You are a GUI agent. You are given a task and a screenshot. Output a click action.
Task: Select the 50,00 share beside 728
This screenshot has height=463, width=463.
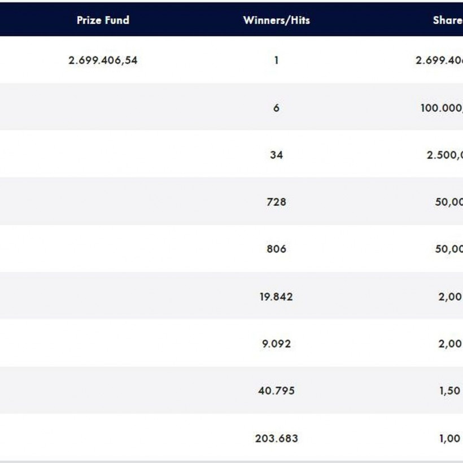click(448, 202)
